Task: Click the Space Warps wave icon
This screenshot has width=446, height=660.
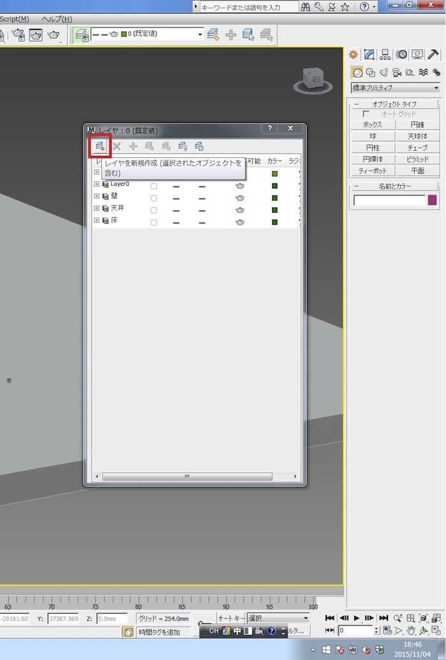Action: coord(423,73)
